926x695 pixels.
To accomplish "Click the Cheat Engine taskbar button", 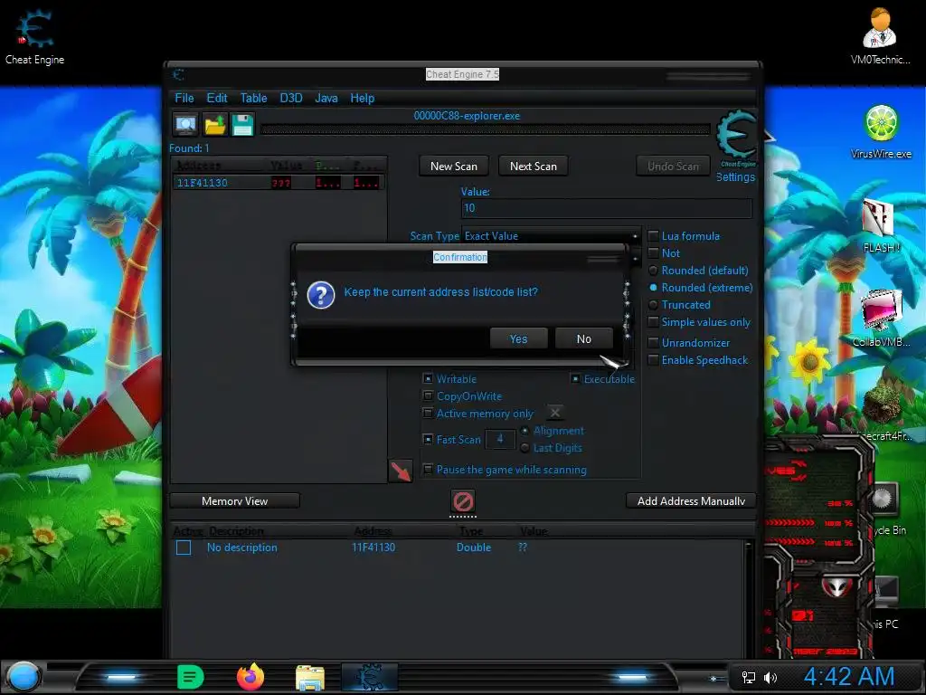I will pos(370,677).
